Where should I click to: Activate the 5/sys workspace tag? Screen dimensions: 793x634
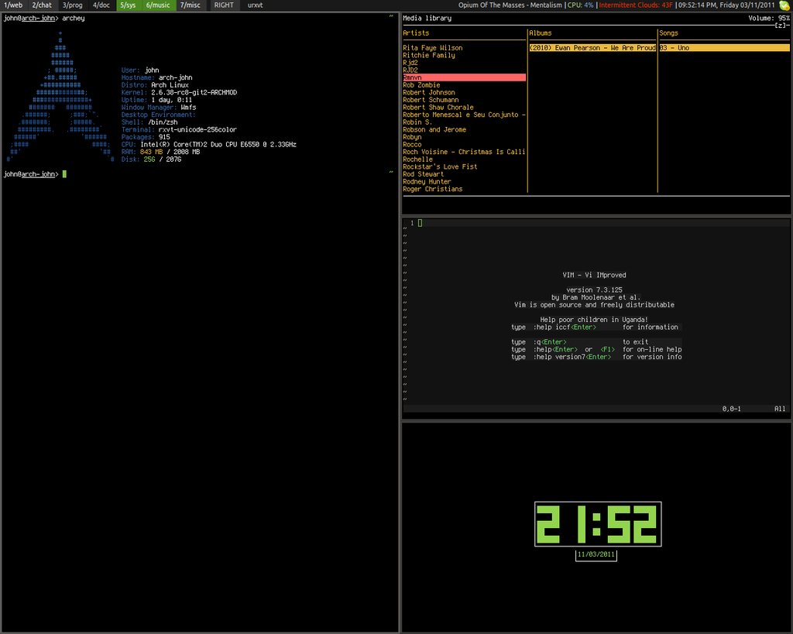(128, 5)
